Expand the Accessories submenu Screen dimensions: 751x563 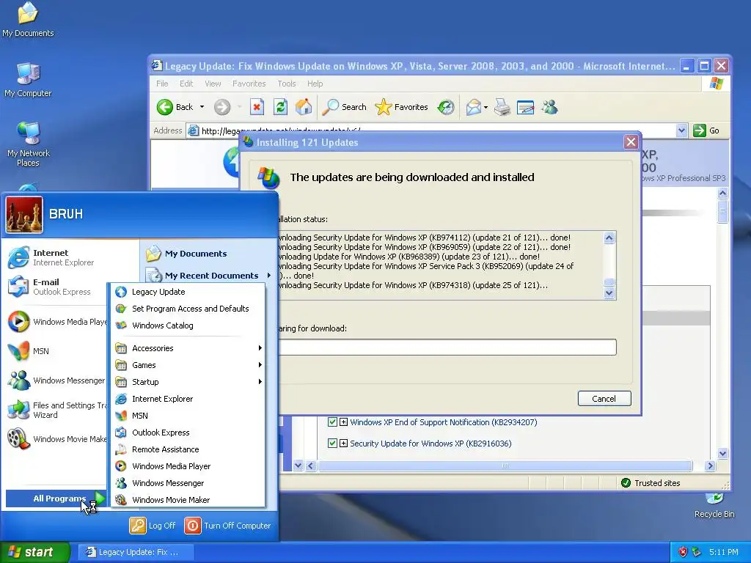point(188,348)
